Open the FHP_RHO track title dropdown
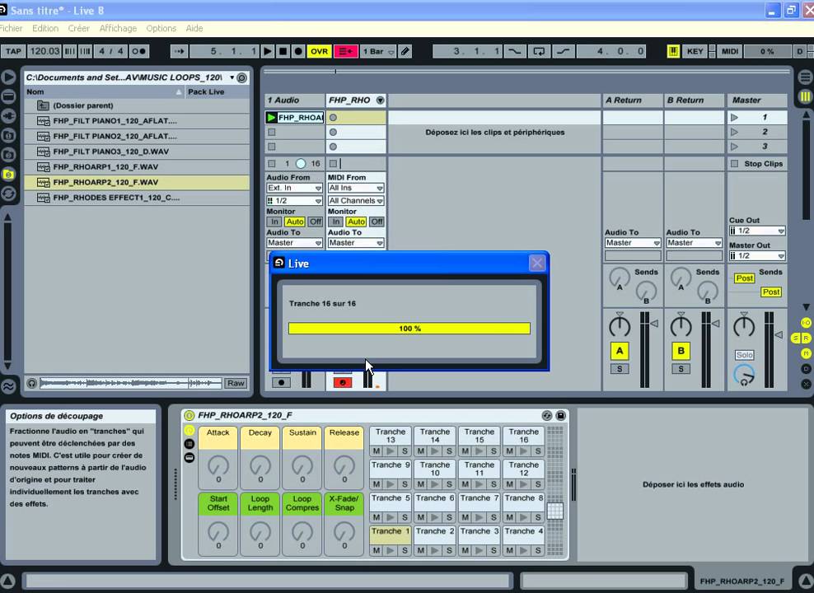The image size is (814, 593). (380, 100)
